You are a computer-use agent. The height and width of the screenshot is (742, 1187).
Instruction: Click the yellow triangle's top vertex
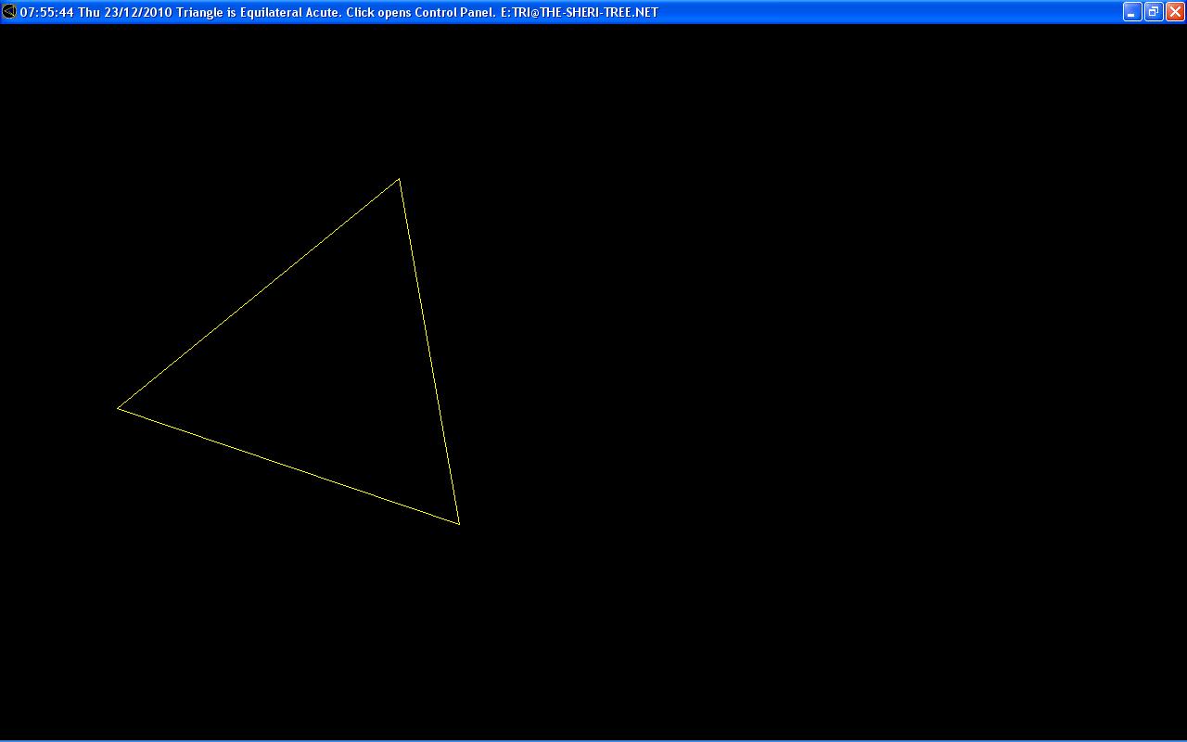coord(399,179)
